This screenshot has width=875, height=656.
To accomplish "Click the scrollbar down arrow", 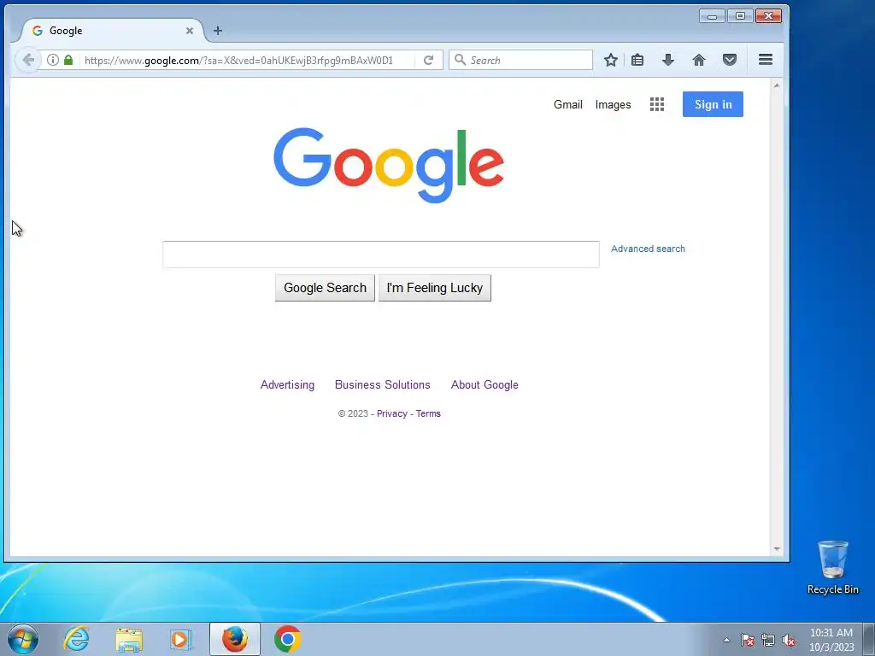I will (x=776, y=549).
